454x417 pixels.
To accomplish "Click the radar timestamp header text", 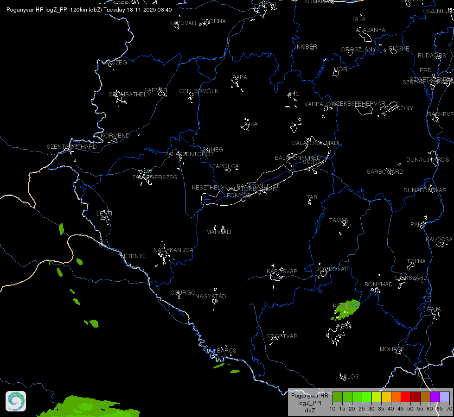I will [89, 10].
